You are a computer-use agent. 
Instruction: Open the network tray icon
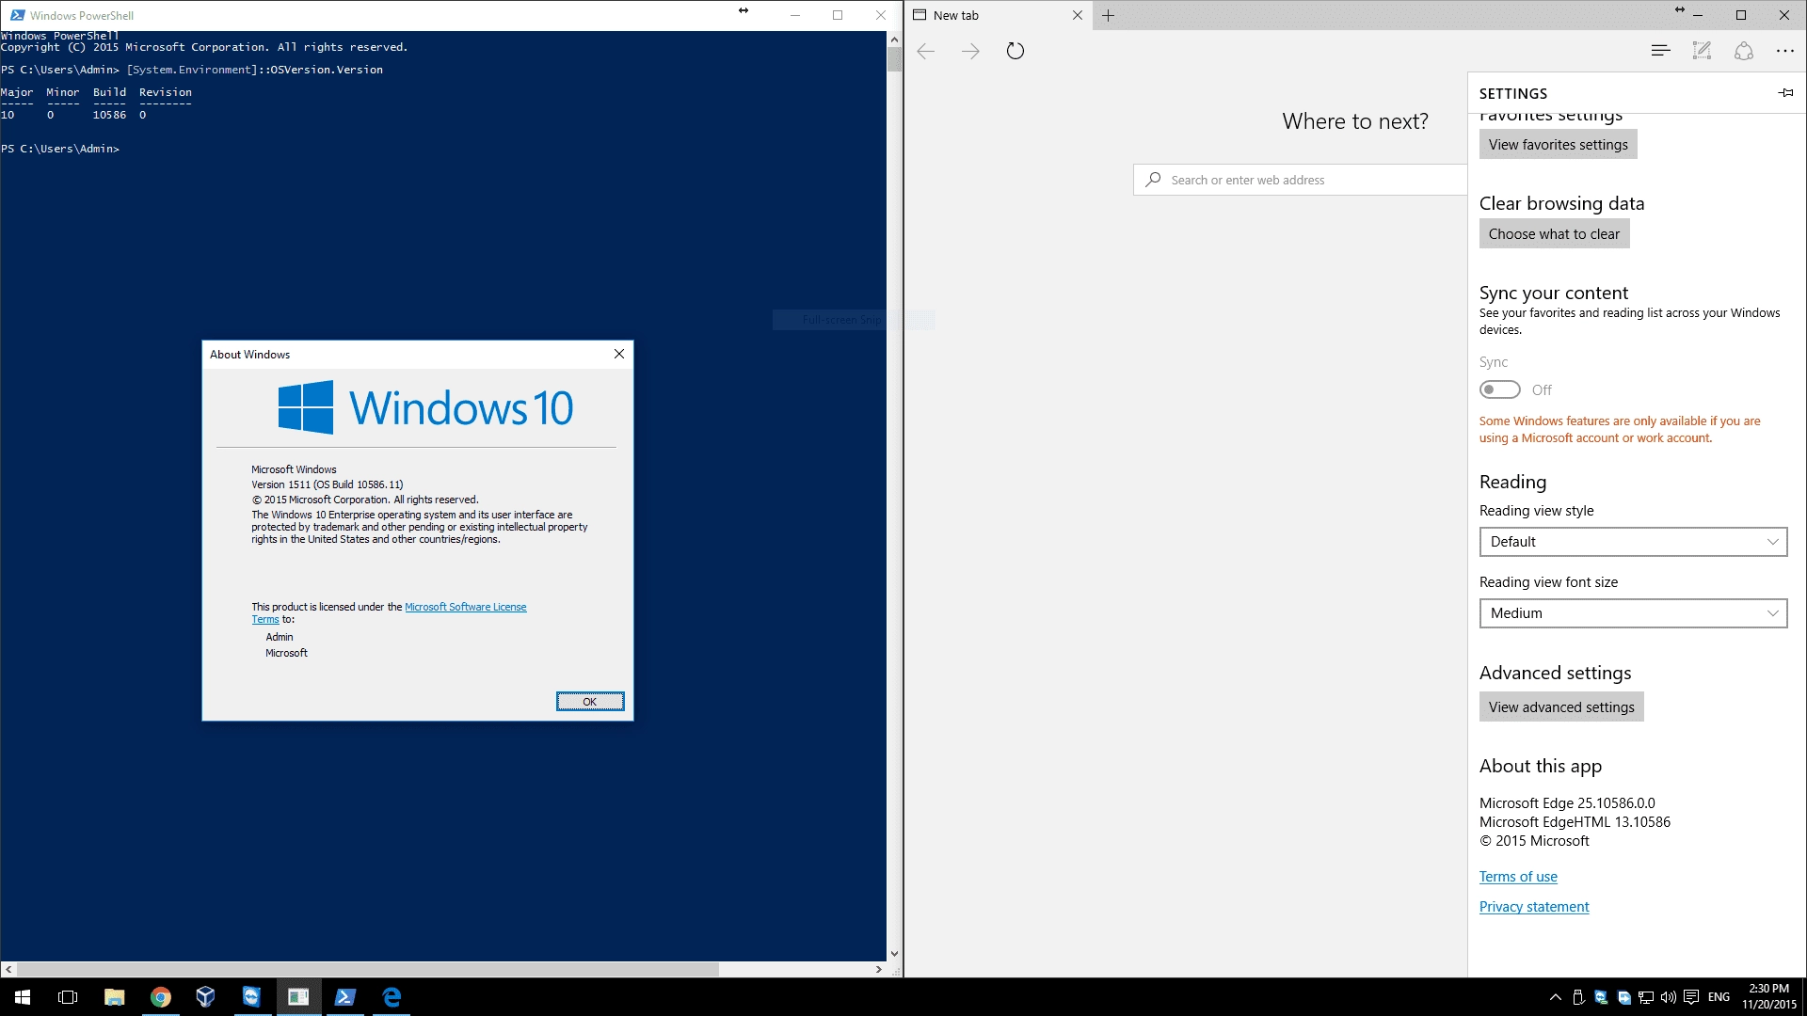(1646, 997)
